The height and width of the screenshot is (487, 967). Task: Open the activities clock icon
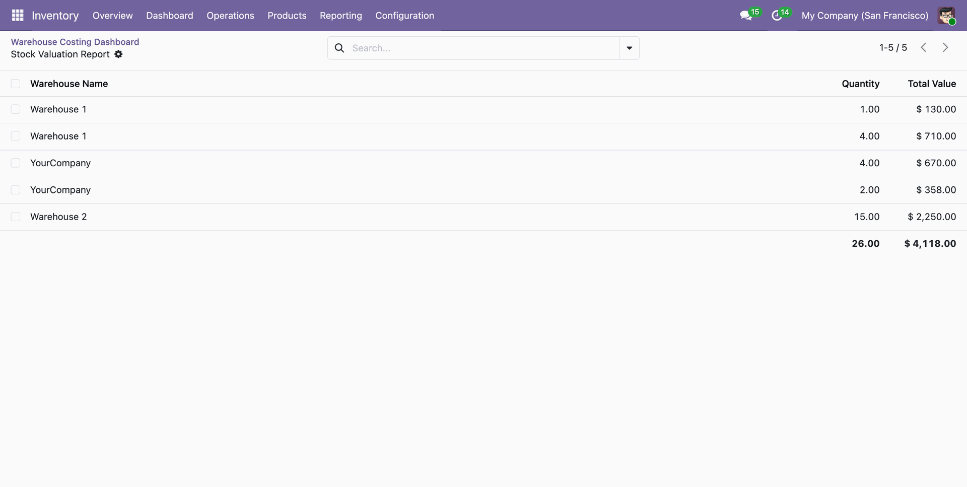click(x=777, y=16)
